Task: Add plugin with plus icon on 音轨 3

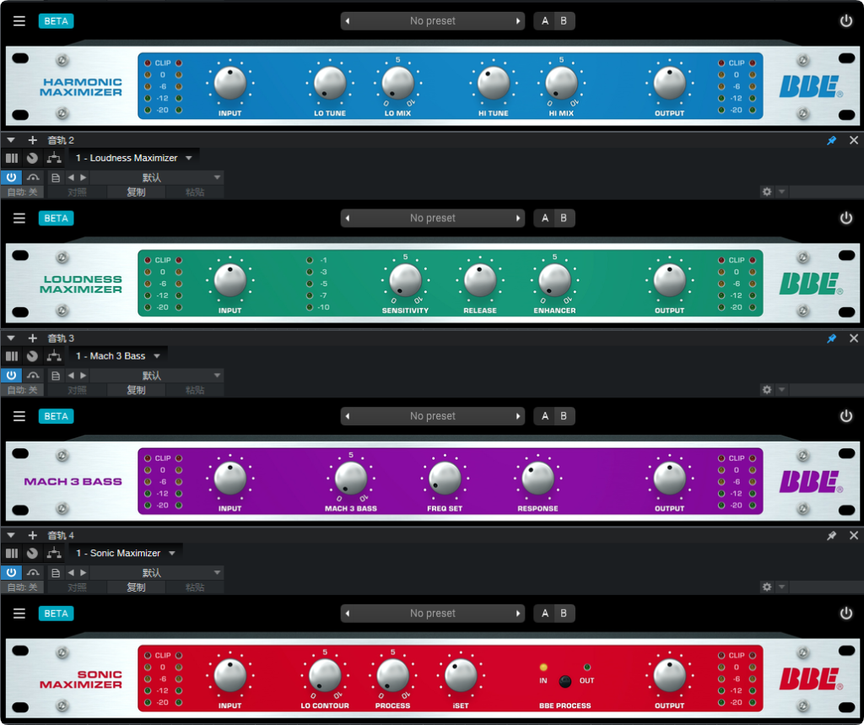Action: pyautogui.click(x=33, y=338)
